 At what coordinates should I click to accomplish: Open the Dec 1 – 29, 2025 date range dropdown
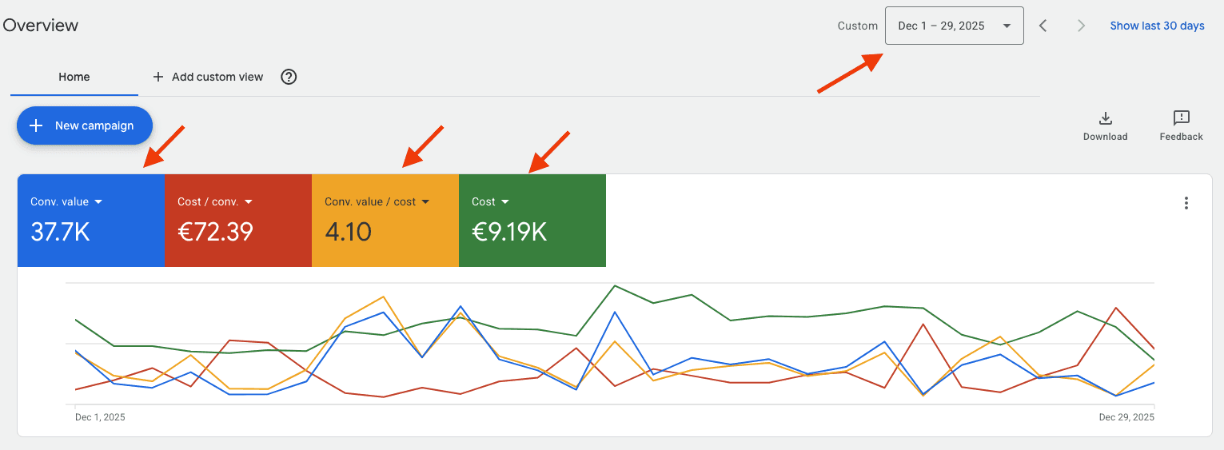click(954, 26)
